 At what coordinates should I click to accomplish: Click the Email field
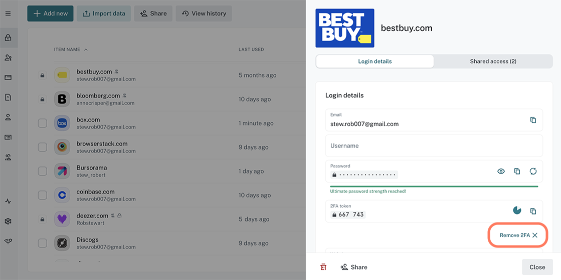point(434,120)
